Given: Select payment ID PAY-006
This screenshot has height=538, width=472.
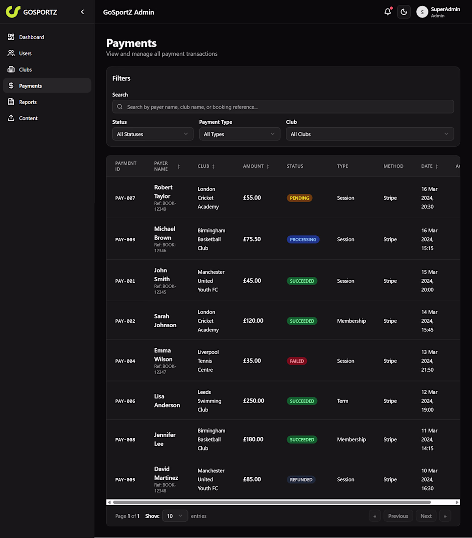Looking at the screenshot, I should pyautogui.click(x=125, y=401).
